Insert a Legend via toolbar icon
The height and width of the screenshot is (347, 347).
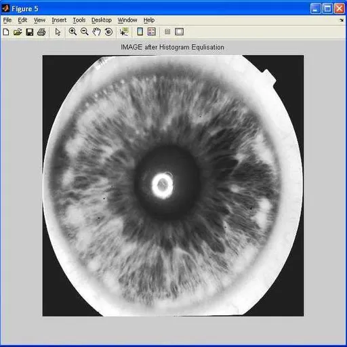(x=152, y=32)
